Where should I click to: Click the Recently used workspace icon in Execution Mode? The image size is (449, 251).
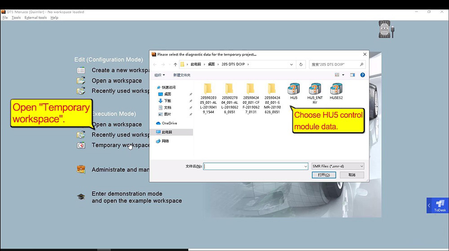tap(81, 135)
